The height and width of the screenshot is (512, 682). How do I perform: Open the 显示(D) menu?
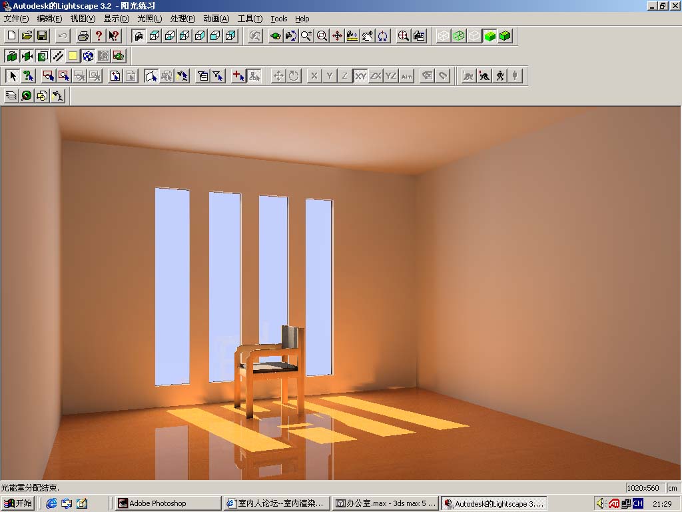coord(116,19)
